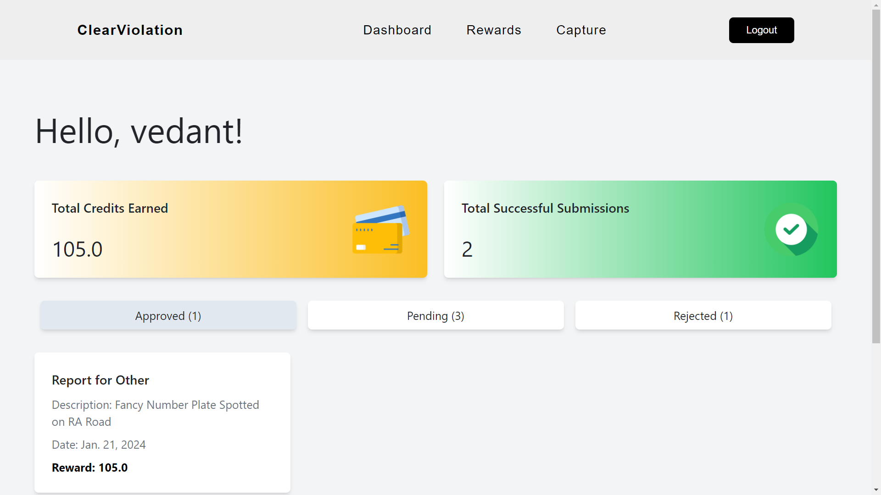Click the Hello, vedant! heading
Screen dimensions: 881x495
coord(139,132)
